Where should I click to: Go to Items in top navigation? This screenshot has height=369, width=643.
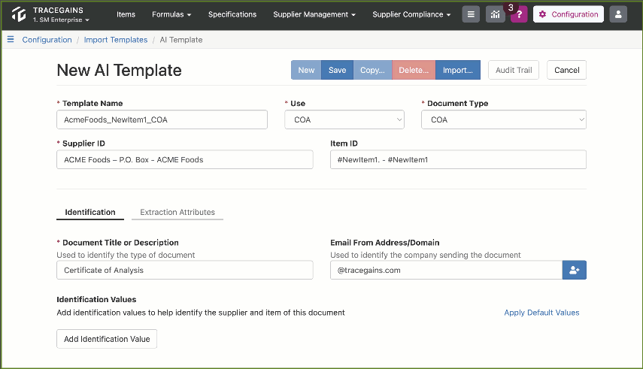[126, 14]
